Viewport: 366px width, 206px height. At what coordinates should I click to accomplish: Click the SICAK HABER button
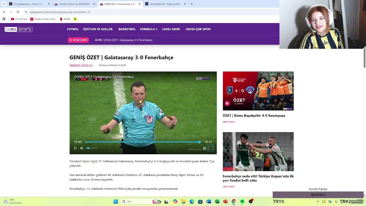(x=78, y=40)
